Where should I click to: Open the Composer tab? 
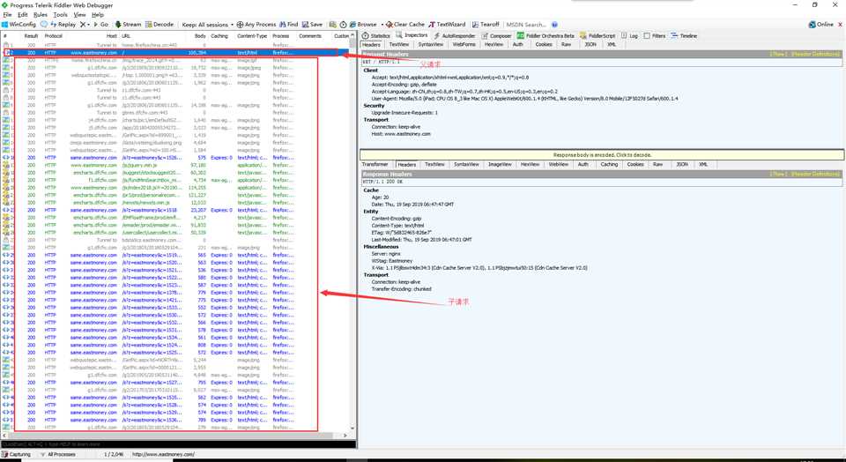click(496, 35)
